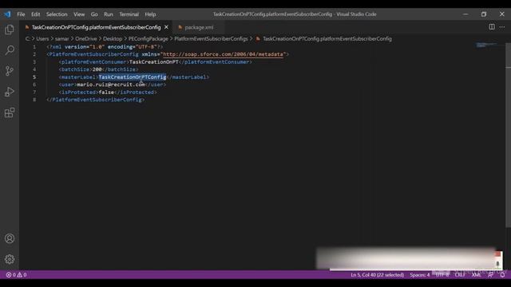The width and height of the screenshot is (511, 287).
Task: Open notifications bell in status bar
Action: coord(502,275)
